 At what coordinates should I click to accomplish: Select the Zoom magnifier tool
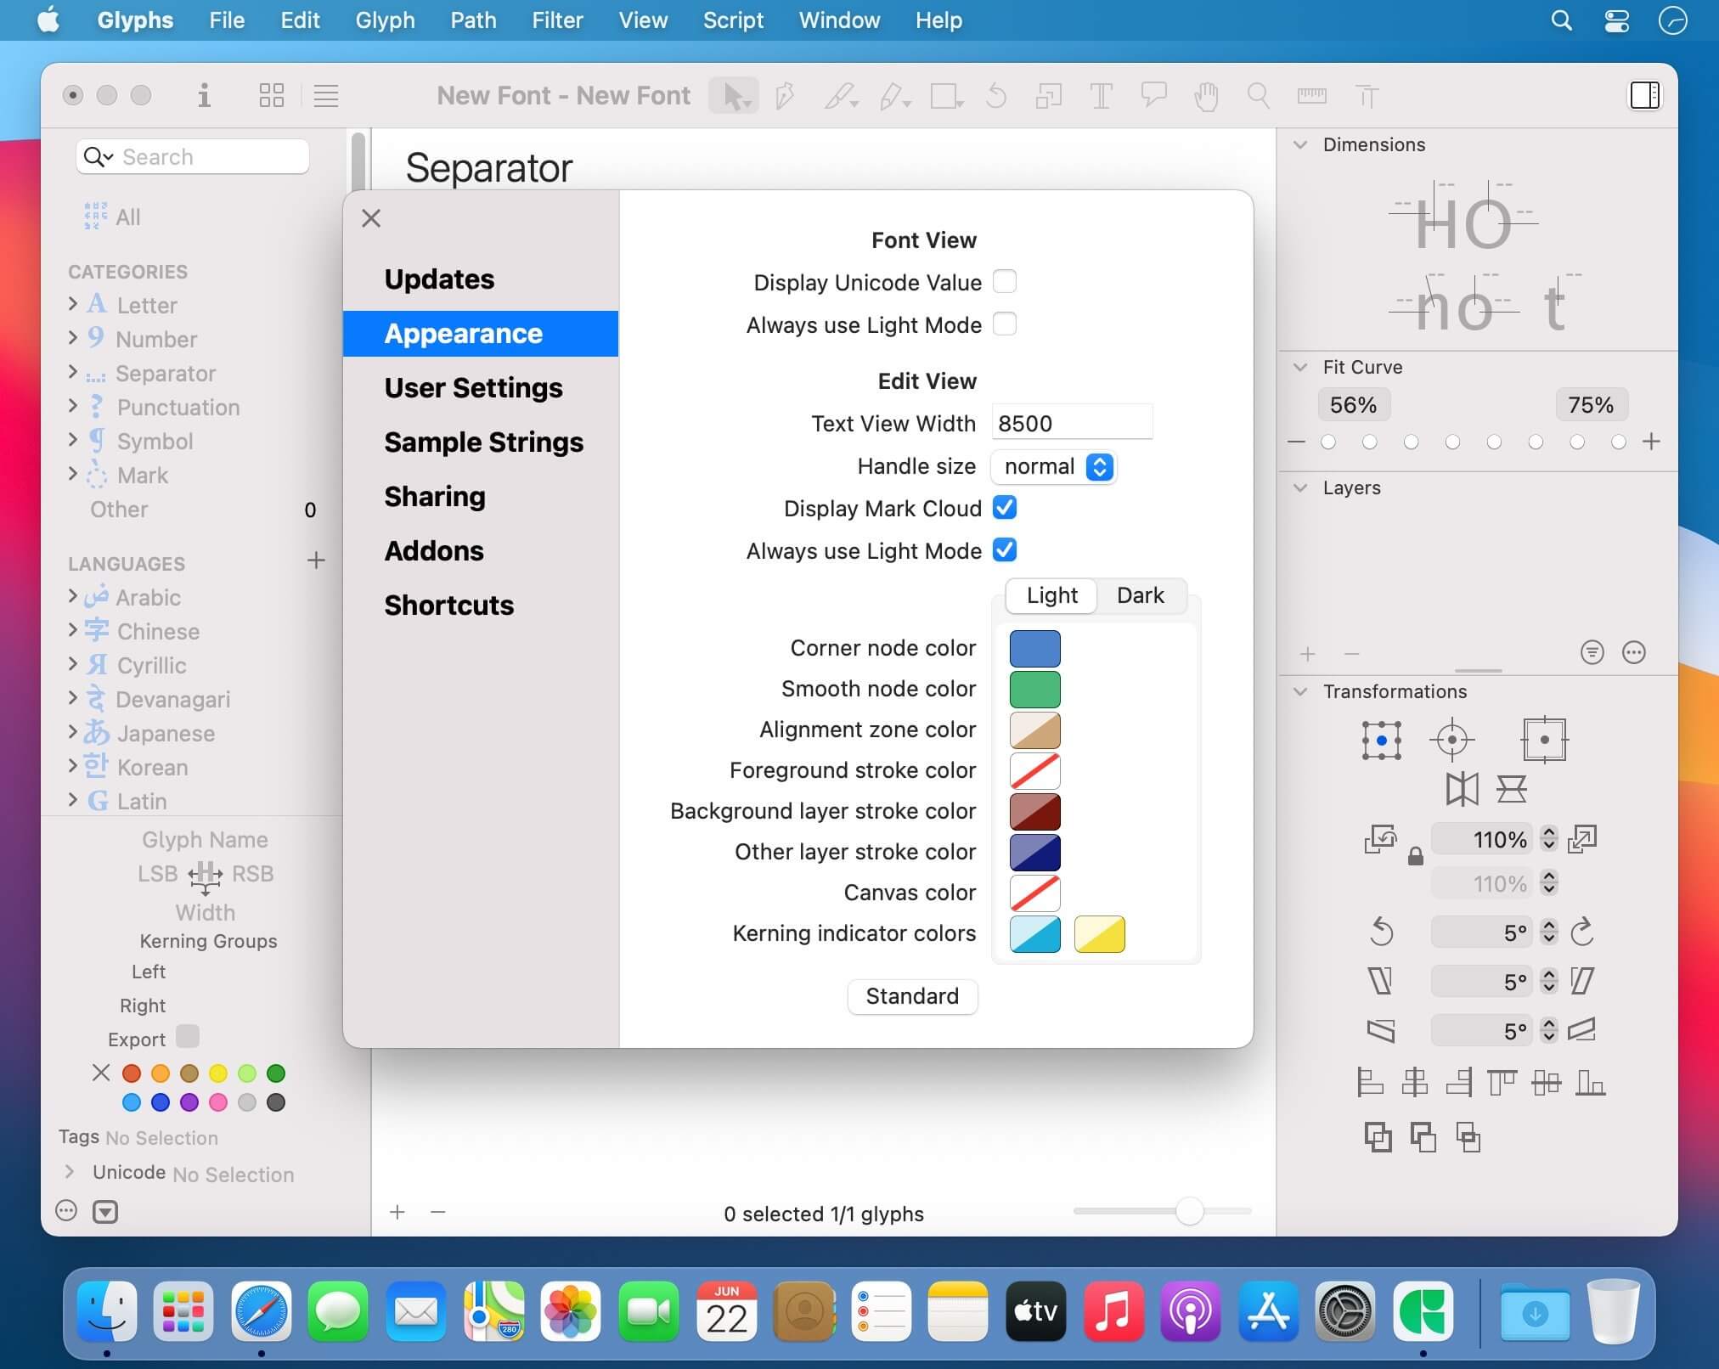tap(1258, 96)
